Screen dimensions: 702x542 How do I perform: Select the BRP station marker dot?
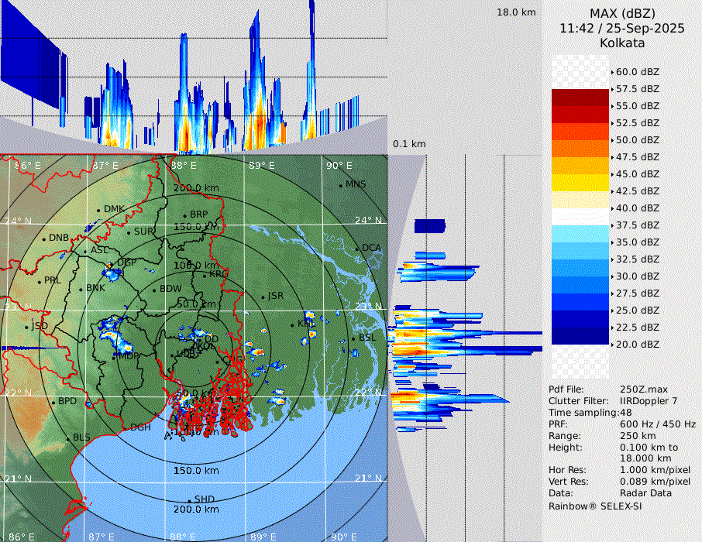[184, 215]
